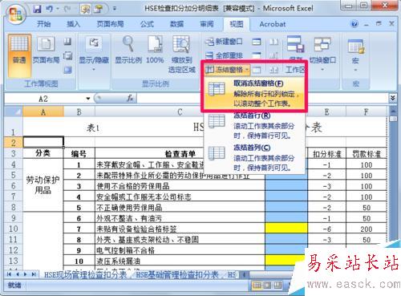Switch to the 插入 ribbon tab
The height and width of the screenshot is (296, 401).
pyautogui.click(x=73, y=24)
